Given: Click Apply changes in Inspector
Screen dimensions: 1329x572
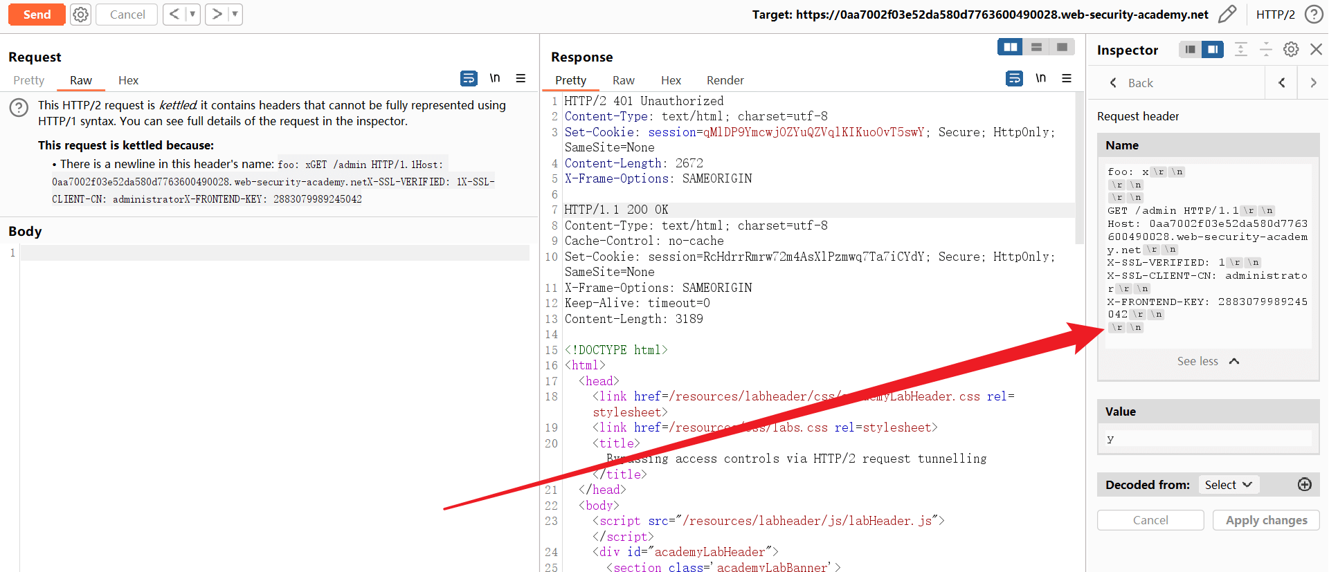Looking at the screenshot, I should [1266, 520].
